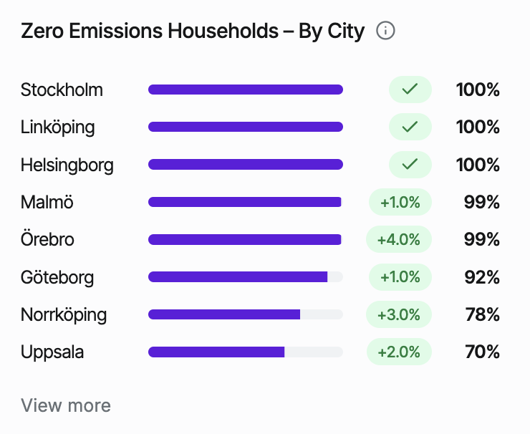Click Stockholm's green checkmark badge
The height and width of the screenshot is (434, 530).
coord(410,90)
